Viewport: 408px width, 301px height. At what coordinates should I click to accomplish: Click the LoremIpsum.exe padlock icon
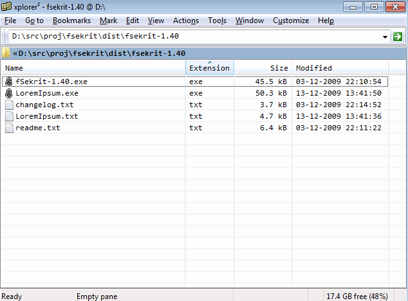coord(9,93)
